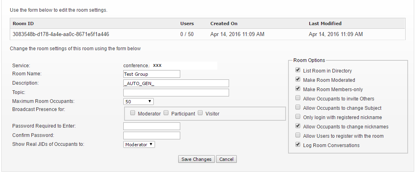Screen dimensions: 415x173
Task: Click into the Description input field
Action: tap(176, 83)
